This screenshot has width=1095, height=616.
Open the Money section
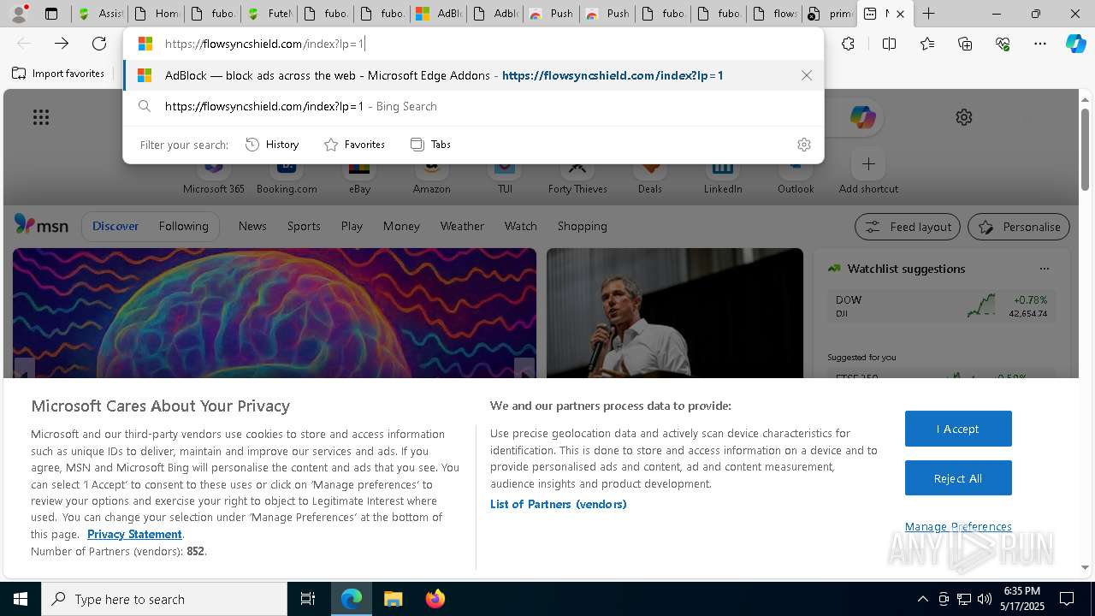[x=401, y=226]
